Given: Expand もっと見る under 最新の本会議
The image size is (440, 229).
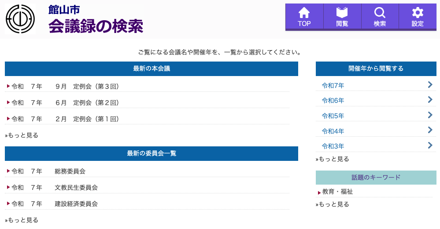Looking at the screenshot, I should pos(22,135).
